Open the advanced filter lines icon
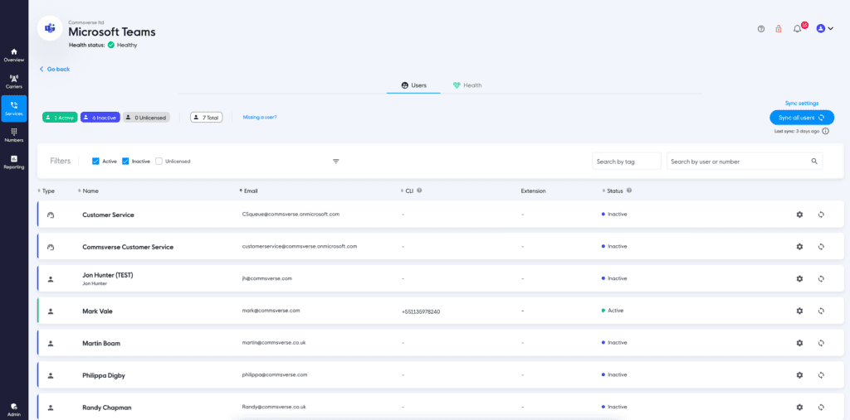850x420 pixels. coord(336,162)
